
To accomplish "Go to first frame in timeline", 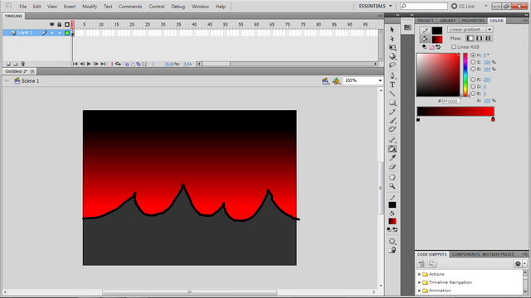I will pyautogui.click(x=75, y=64).
